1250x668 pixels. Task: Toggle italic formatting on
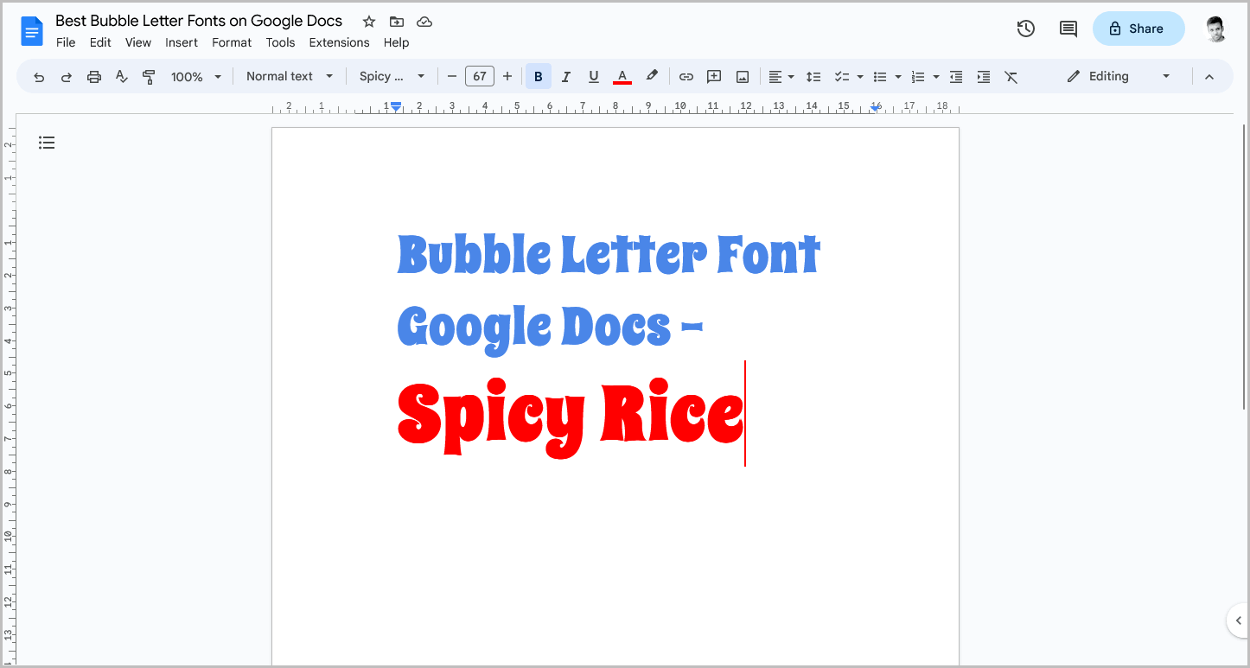tap(565, 76)
